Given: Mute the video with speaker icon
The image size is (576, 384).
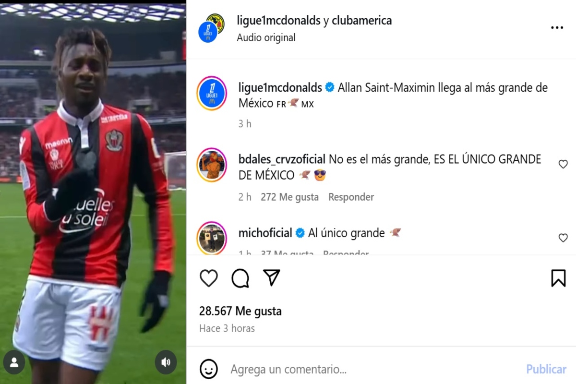Looking at the screenshot, I should point(166,362).
